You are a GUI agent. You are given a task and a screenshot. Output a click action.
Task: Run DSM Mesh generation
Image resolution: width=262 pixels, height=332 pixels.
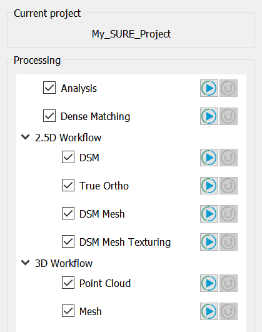(209, 214)
